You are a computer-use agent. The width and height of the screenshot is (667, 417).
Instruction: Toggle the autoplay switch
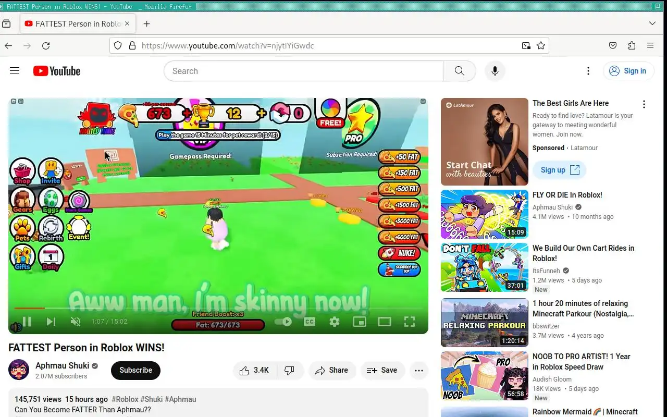[x=283, y=322]
